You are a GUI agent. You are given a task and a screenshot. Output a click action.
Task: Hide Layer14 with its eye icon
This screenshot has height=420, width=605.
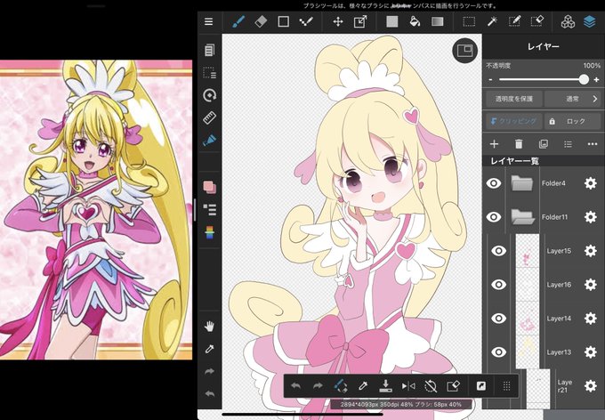click(x=498, y=318)
